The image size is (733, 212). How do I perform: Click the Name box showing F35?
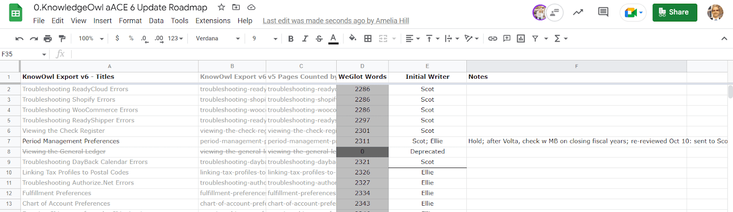24,54
